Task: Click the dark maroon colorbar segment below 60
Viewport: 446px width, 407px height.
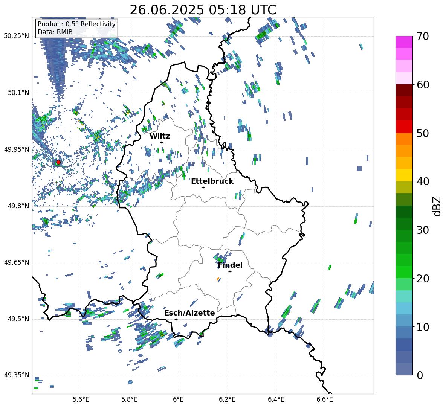Action: (x=404, y=90)
